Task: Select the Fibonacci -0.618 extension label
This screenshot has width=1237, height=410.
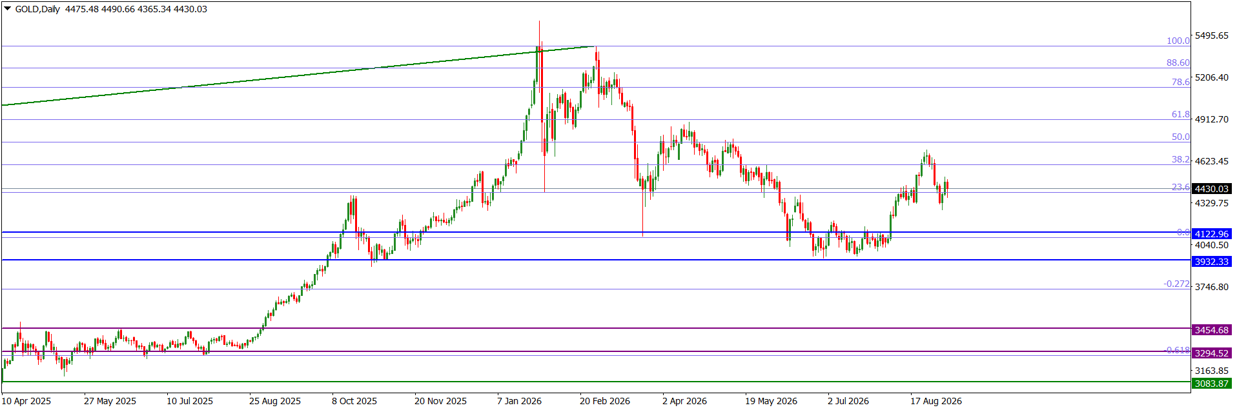Action: (x=1176, y=350)
